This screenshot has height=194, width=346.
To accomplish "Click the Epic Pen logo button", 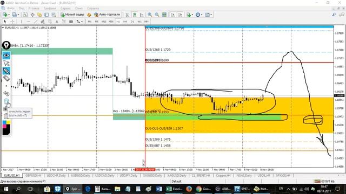I will [x=6, y=45].
